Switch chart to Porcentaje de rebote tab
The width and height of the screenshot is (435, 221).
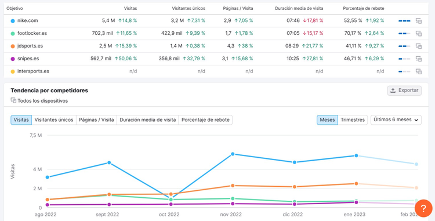click(205, 120)
